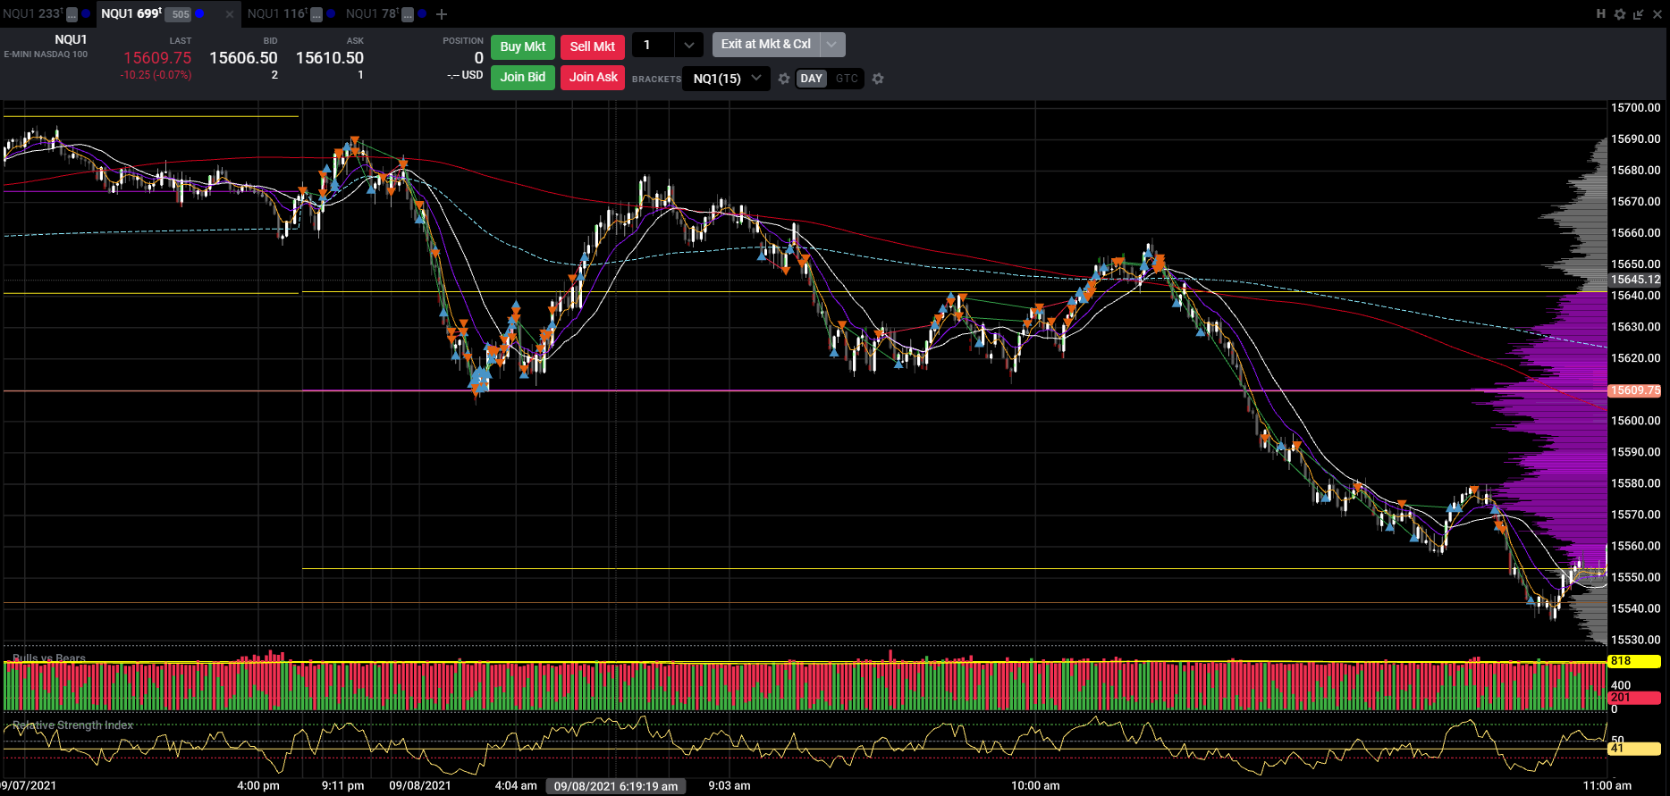Close the NQU1 699t tab
1670x796 pixels.
[x=230, y=14]
